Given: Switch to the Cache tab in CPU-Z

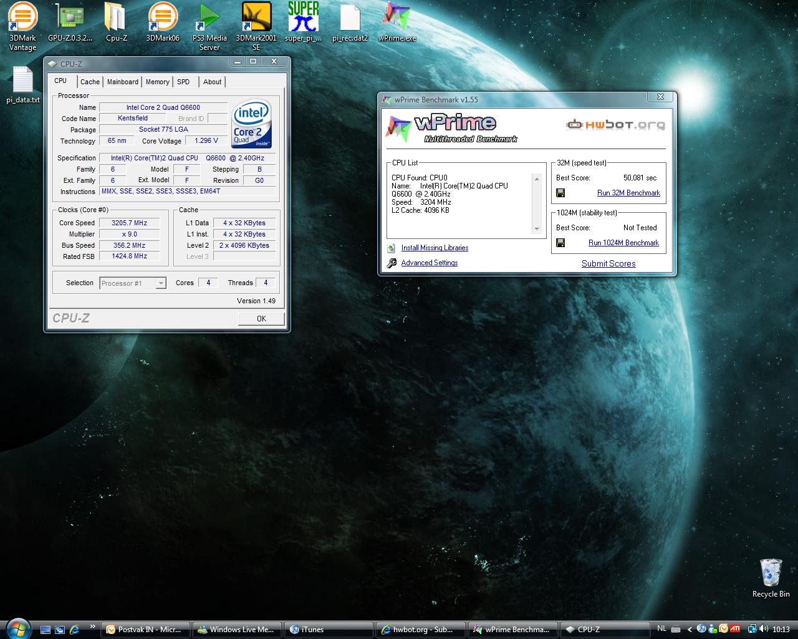Looking at the screenshot, I should [90, 82].
